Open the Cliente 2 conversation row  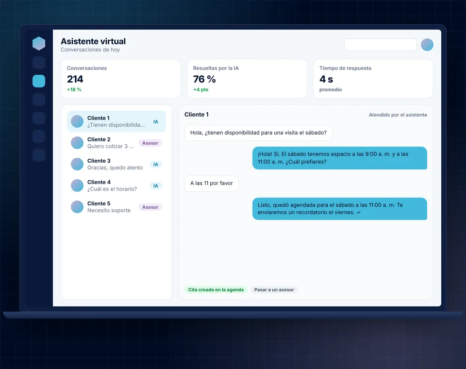point(116,143)
